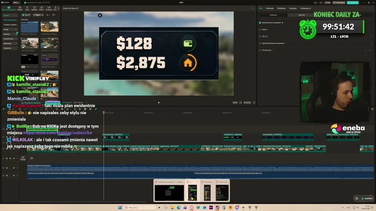Open the Dźwięk audio panel
Screen dimensions: 376x211
20,8
